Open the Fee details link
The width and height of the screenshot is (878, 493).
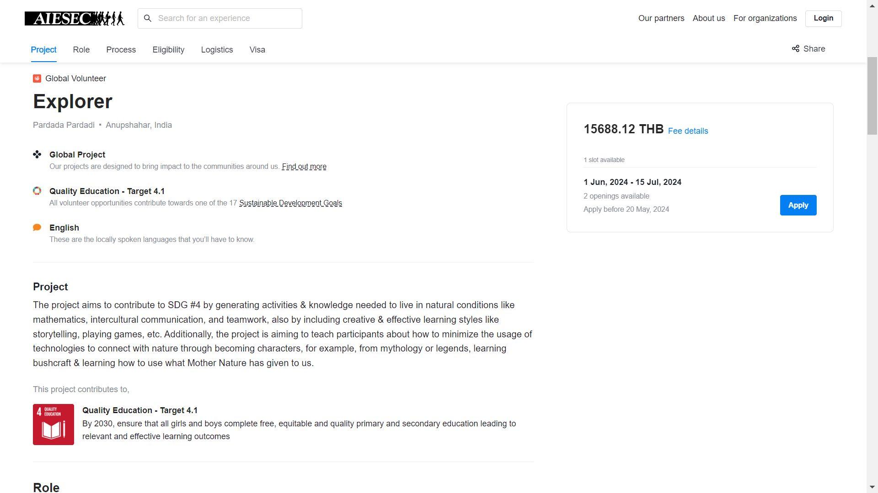[x=688, y=131]
